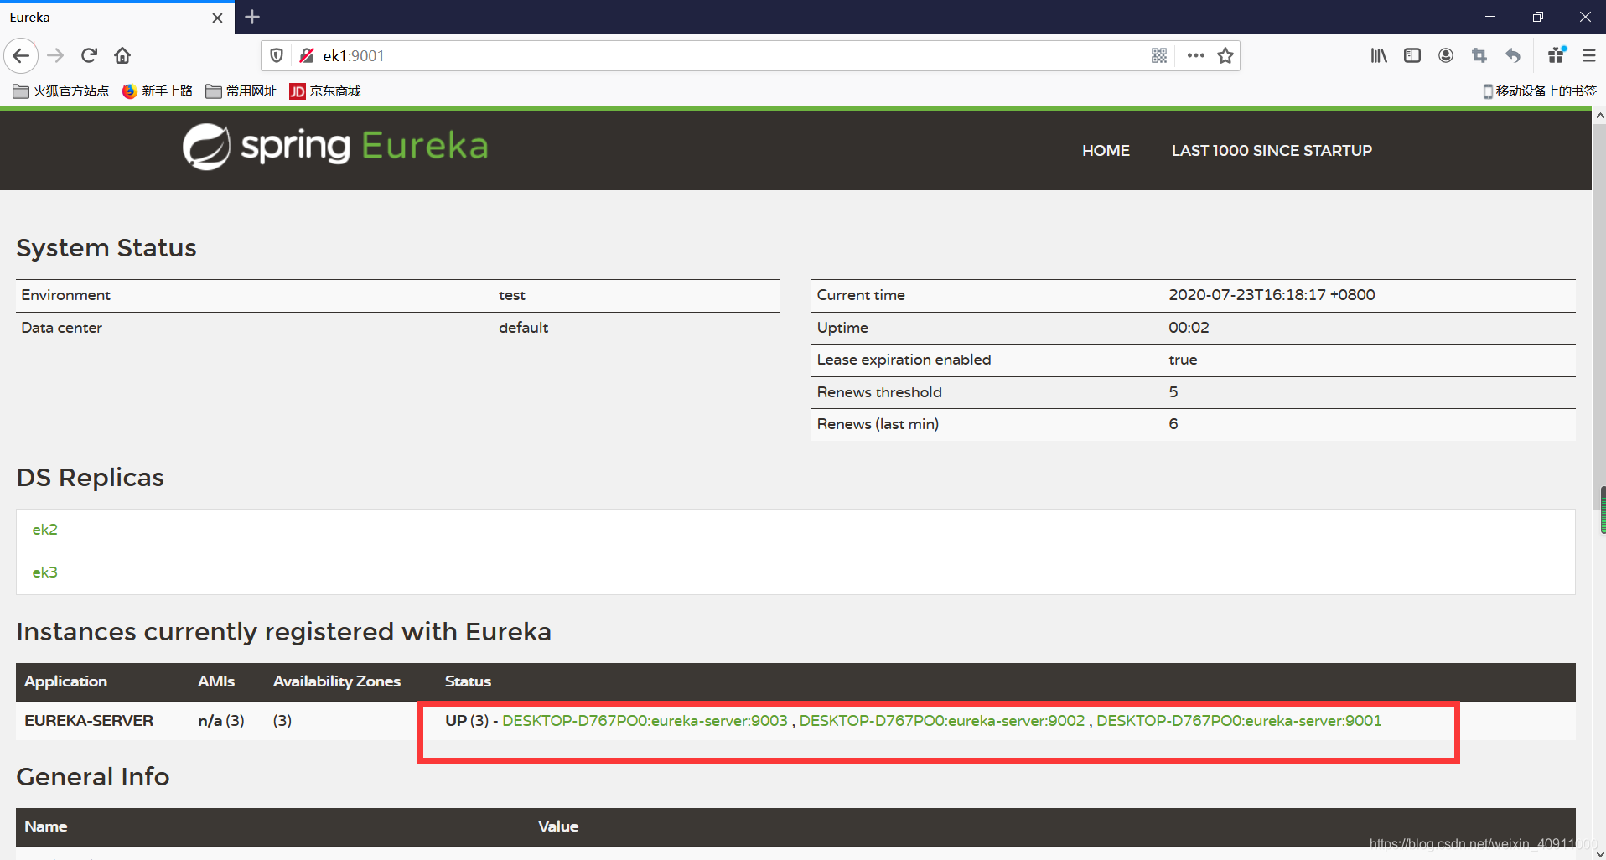Open the 常用网址 bookmark folder
1606x860 pixels.
coord(241,91)
